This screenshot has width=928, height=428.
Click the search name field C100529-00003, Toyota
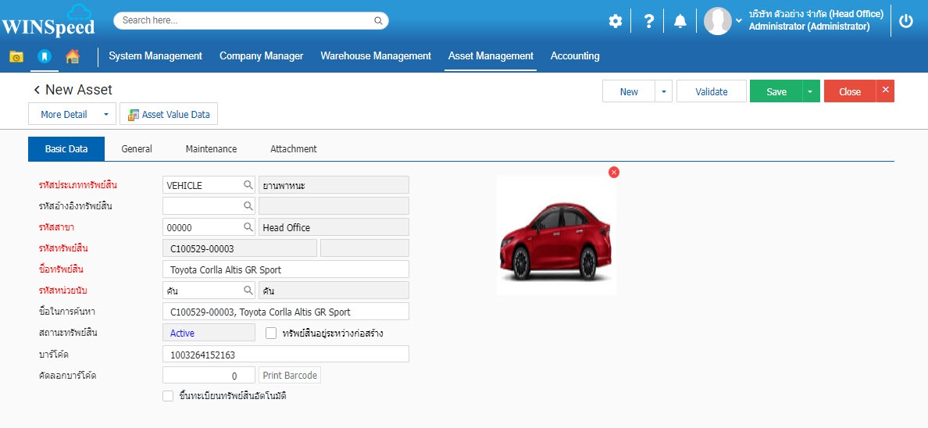[x=286, y=312]
